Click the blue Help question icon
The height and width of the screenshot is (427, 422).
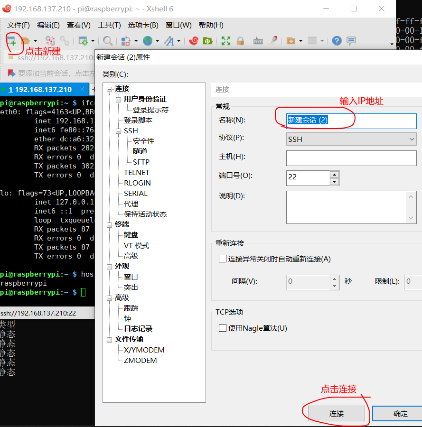337,41
